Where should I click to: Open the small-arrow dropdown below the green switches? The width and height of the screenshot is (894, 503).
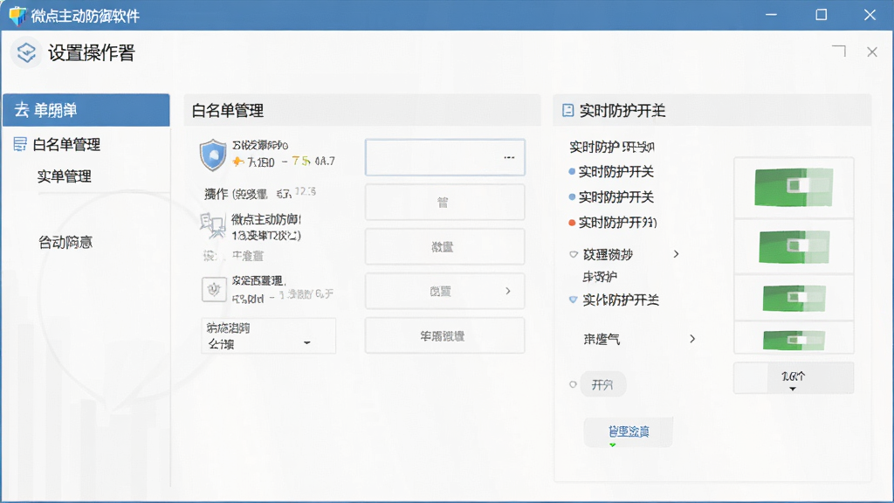[x=794, y=378]
